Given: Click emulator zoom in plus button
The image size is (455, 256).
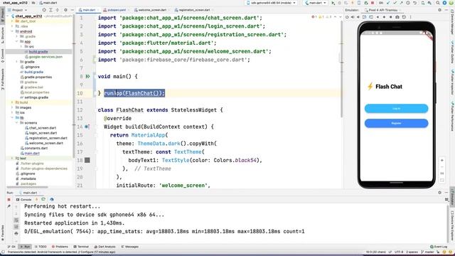Looking at the screenshot, I should coord(441,161).
